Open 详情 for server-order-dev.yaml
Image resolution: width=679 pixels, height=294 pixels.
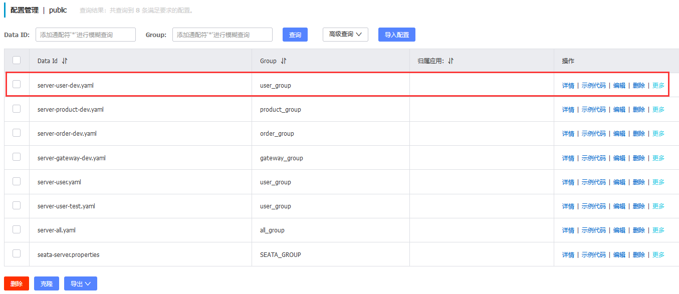568,134
